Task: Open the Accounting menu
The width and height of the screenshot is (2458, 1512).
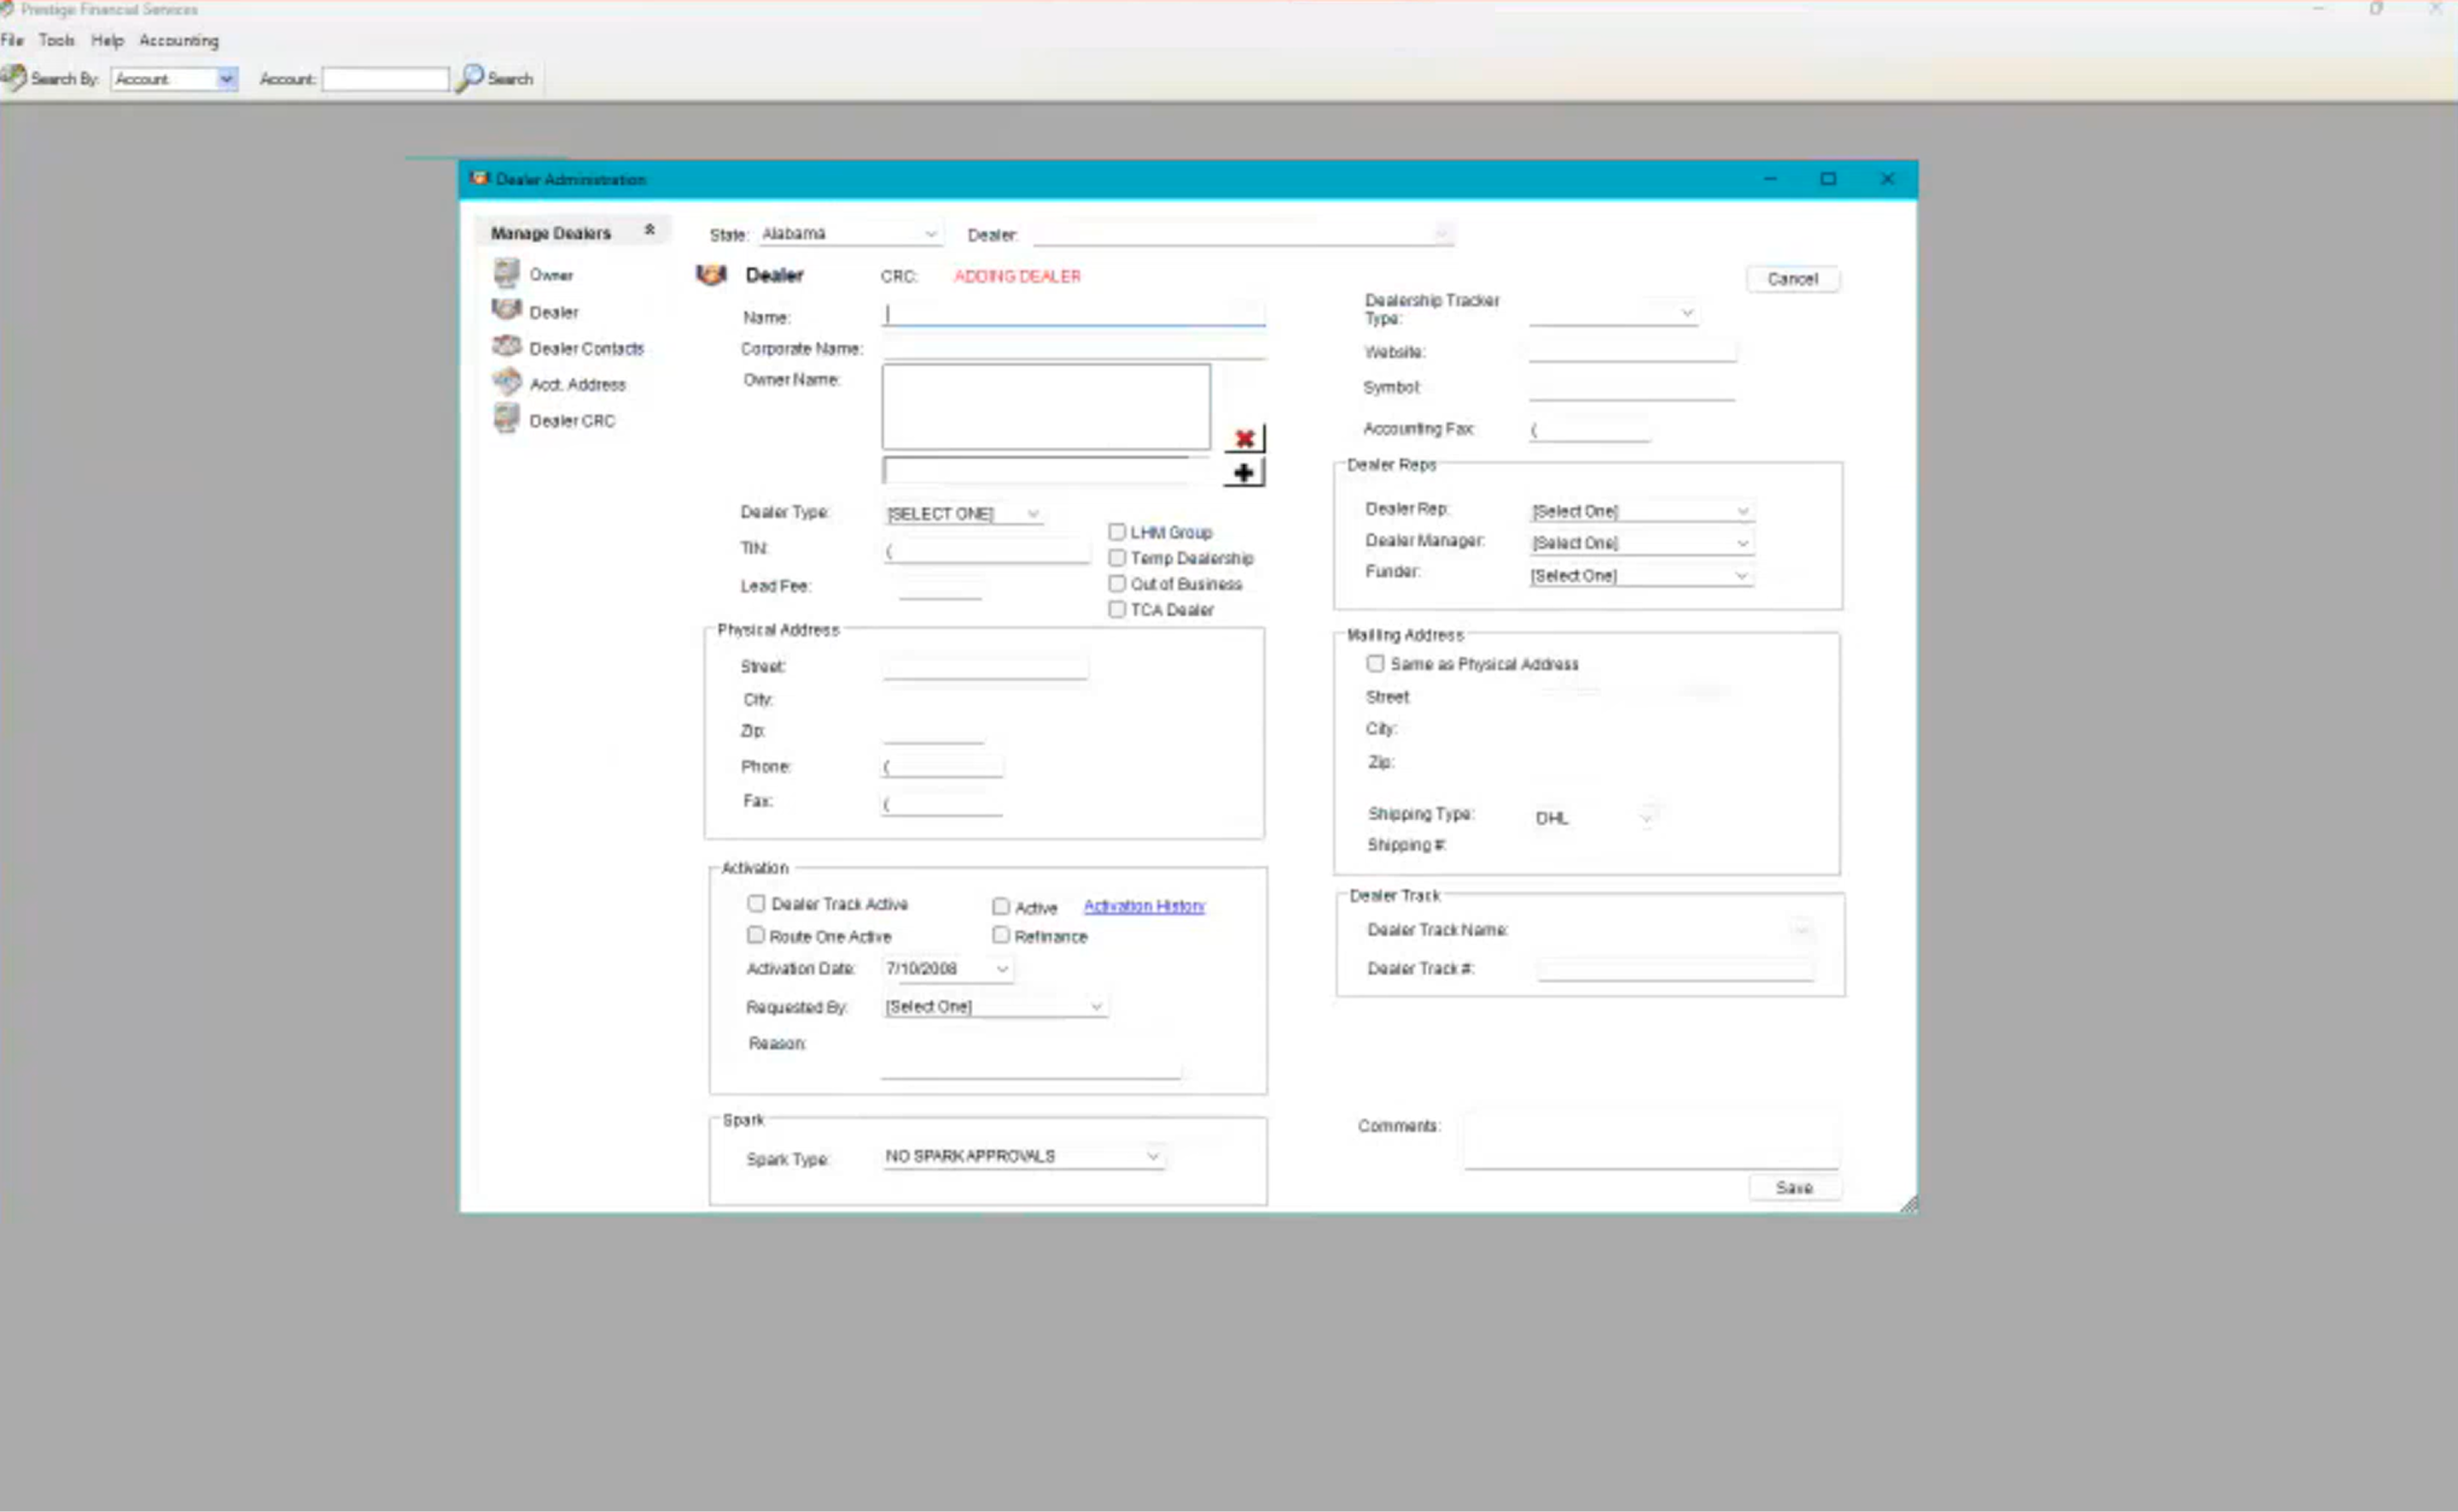Action: coord(178,40)
